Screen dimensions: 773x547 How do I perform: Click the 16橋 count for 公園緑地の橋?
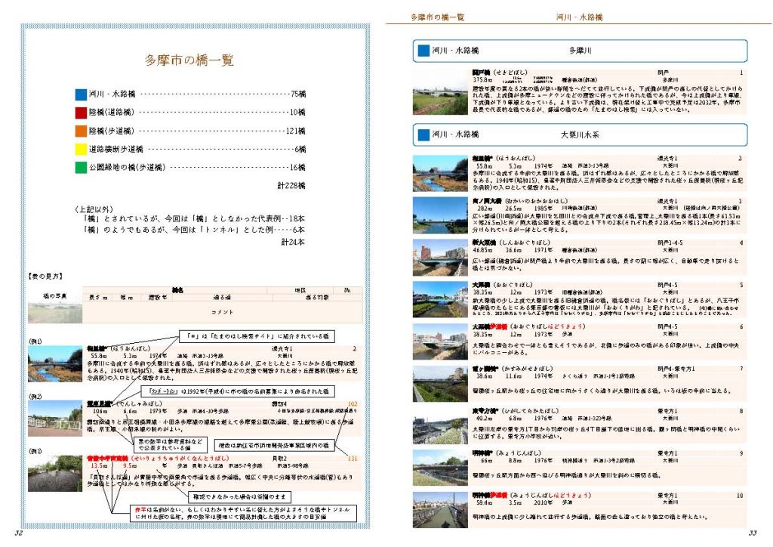click(x=297, y=167)
